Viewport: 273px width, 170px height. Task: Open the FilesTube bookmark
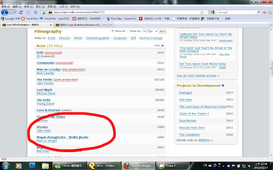[x=122, y=19]
